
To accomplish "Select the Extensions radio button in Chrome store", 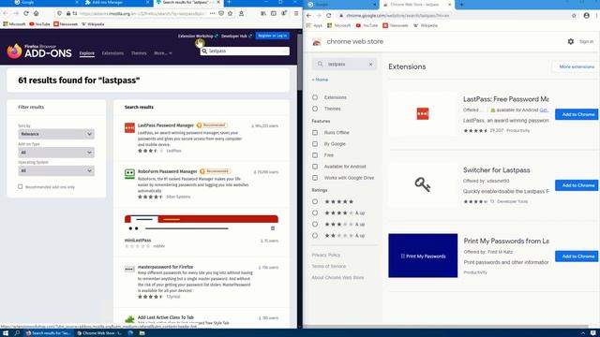I will click(315, 97).
